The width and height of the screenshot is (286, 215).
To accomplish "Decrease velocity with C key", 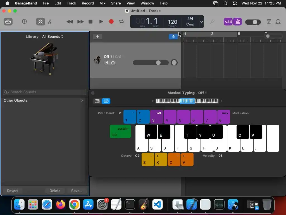I will tap(174, 159).
